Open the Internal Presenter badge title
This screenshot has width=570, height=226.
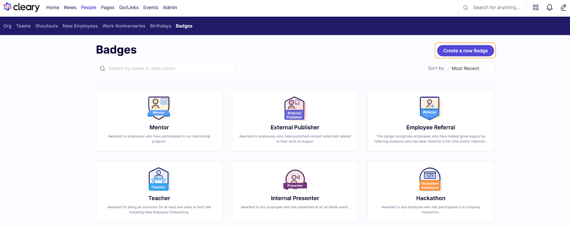coord(295,198)
